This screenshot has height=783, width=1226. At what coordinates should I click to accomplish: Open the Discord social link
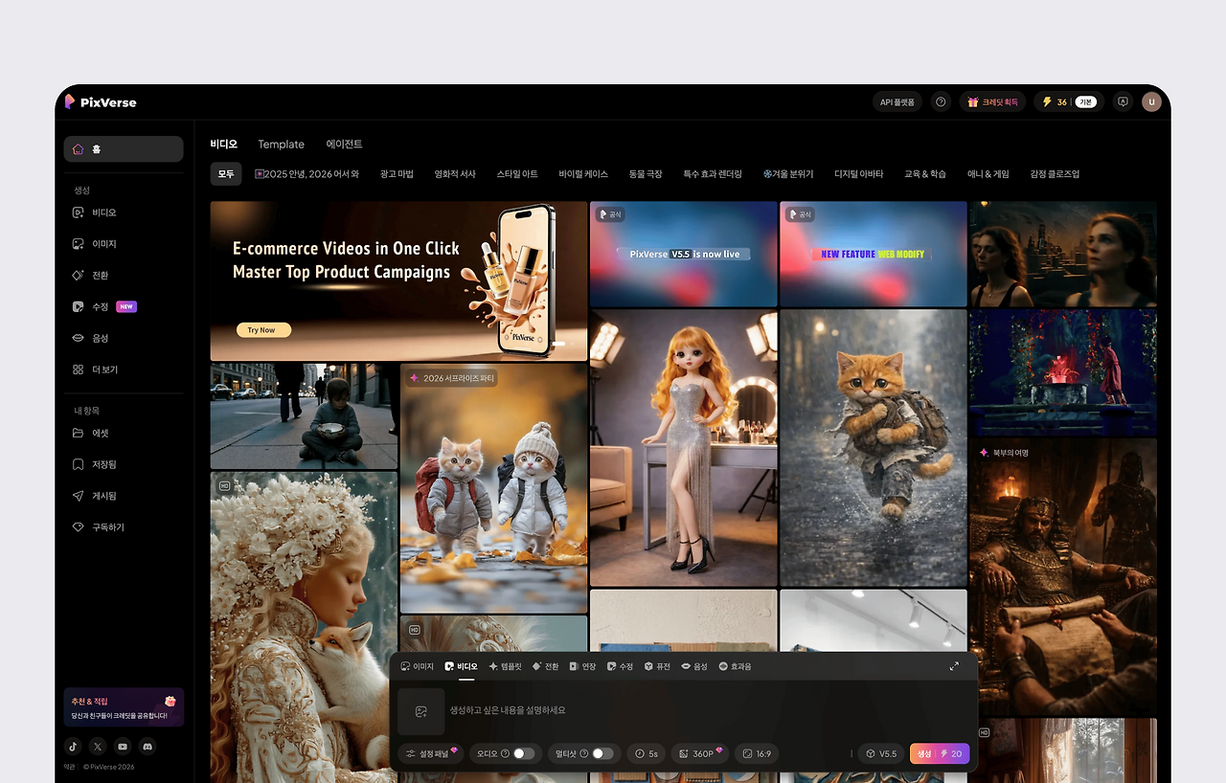[x=148, y=747]
